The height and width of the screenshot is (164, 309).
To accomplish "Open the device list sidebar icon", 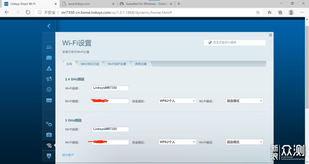I will pyautogui.click(x=49, y=47).
